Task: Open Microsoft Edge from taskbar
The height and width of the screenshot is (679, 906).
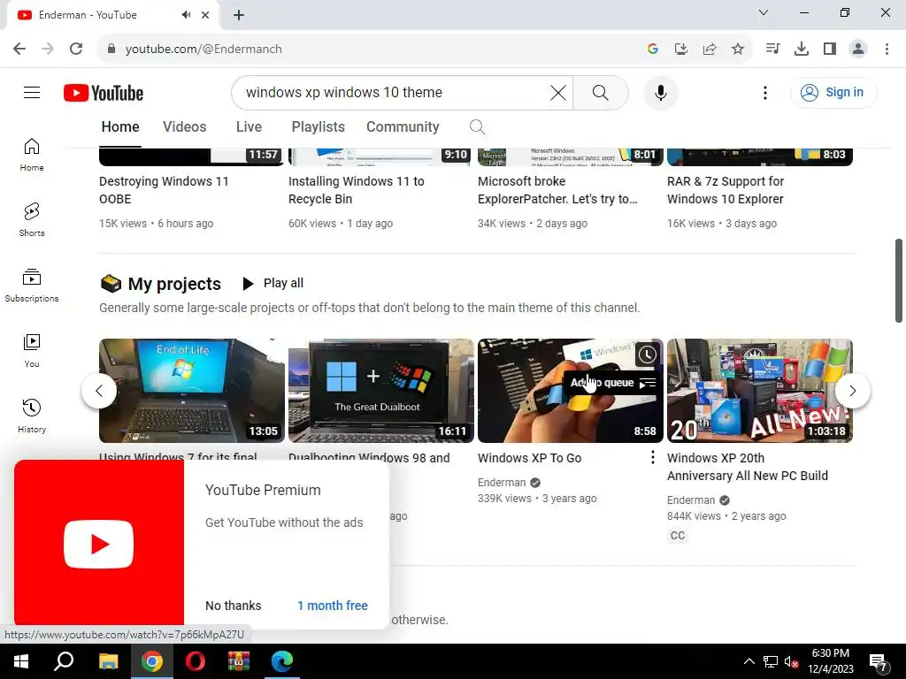Action: 282,661
